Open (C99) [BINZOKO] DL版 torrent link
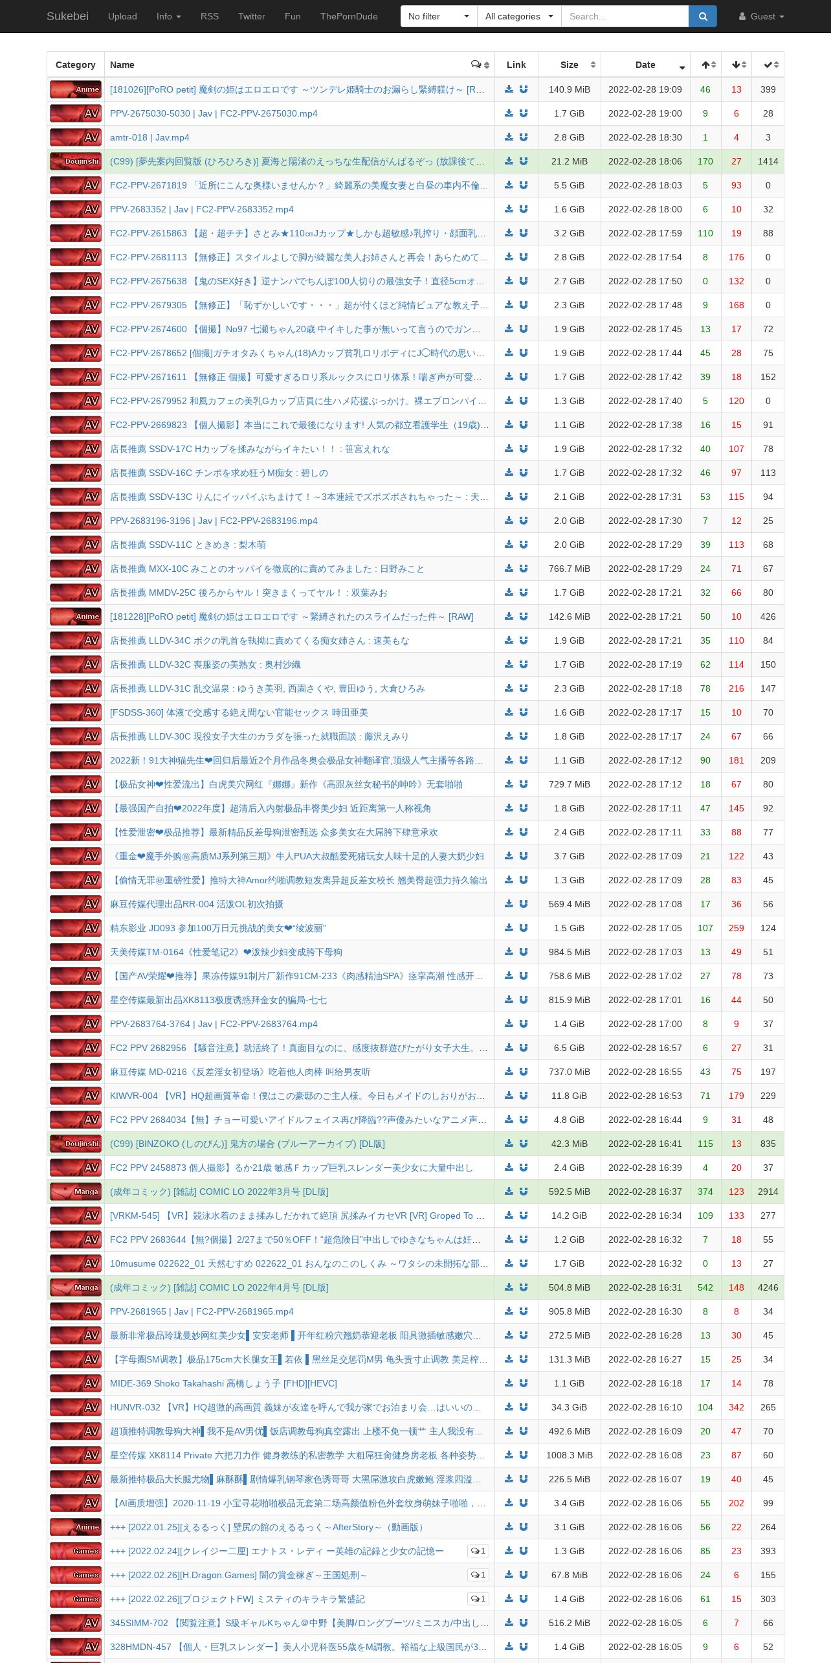831x1663 pixels. 247,1144
